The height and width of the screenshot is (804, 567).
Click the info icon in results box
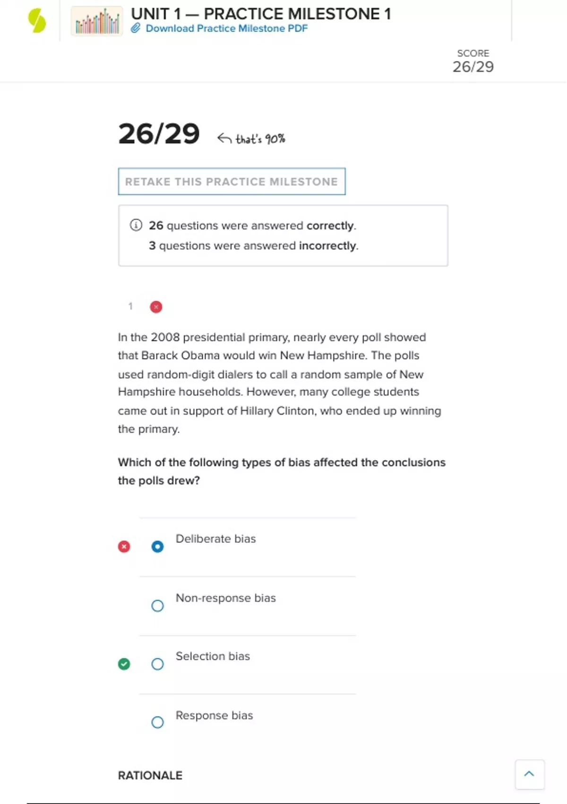pos(136,225)
